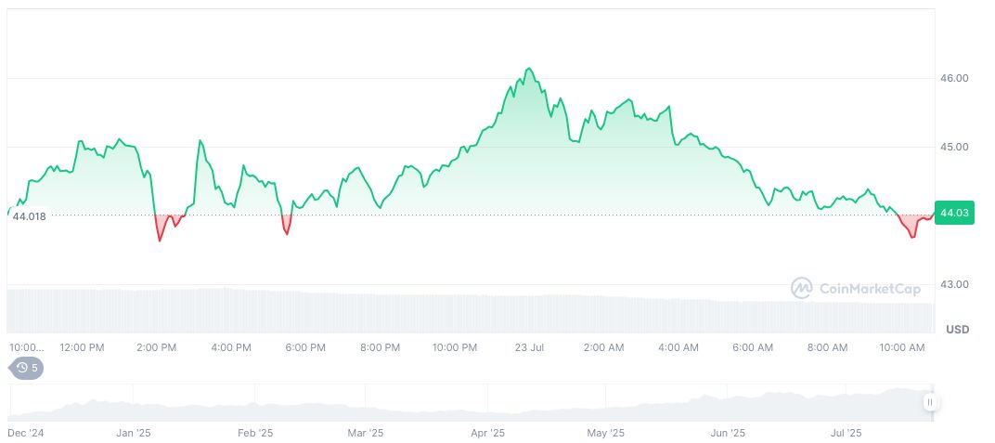Click the first red dip below baseline
Viewport: 995px width, 443px height.
point(161,239)
